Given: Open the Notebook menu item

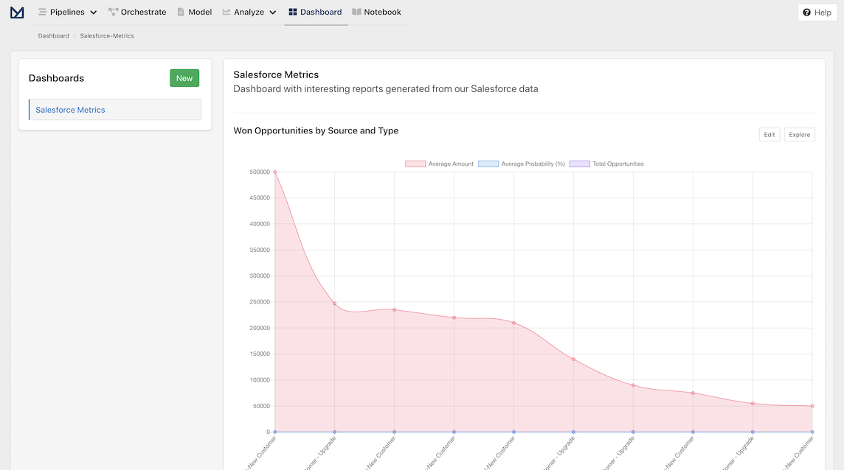Looking at the screenshot, I should click(377, 12).
